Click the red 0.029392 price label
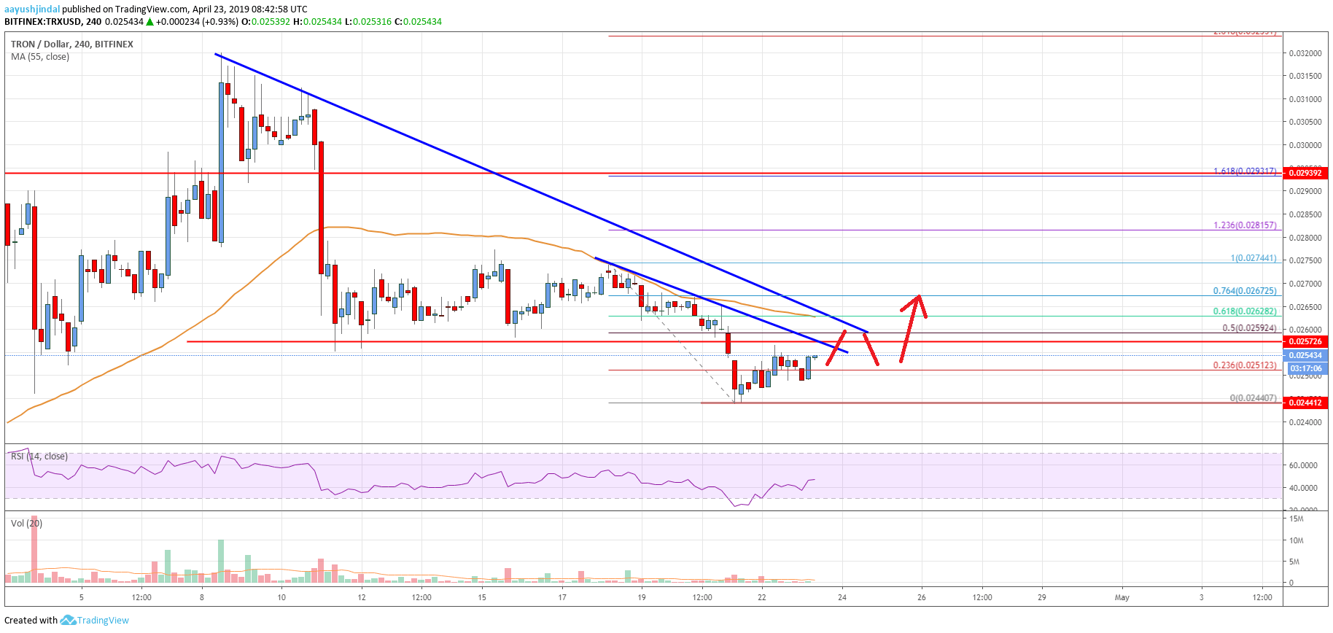Image resolution: width=1333 pixels, height=633 pixels. tap(1305, 173)
